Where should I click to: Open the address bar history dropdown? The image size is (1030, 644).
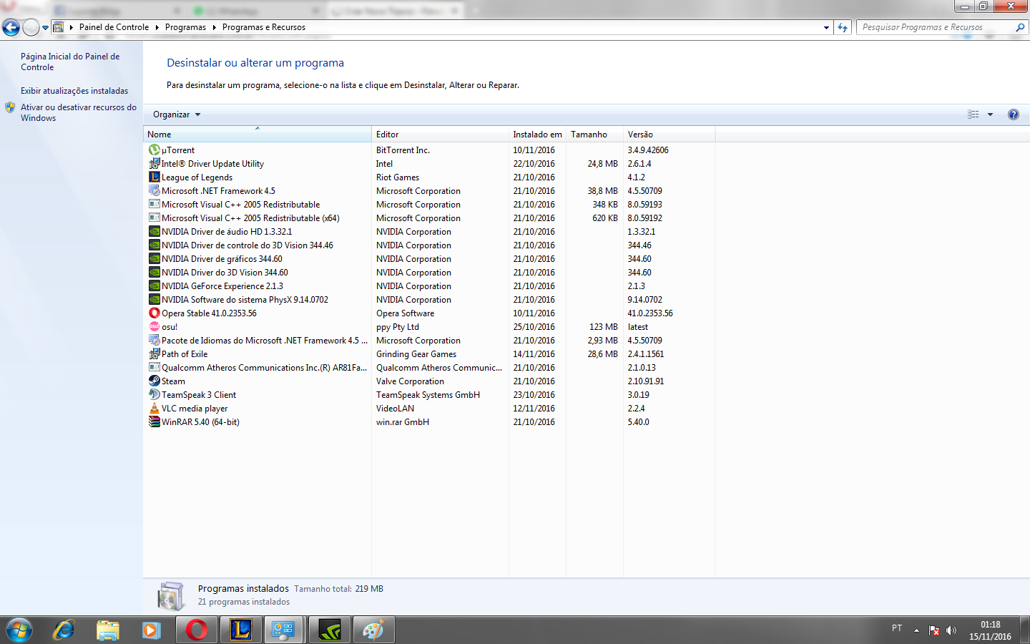click(x=826, y=27)
